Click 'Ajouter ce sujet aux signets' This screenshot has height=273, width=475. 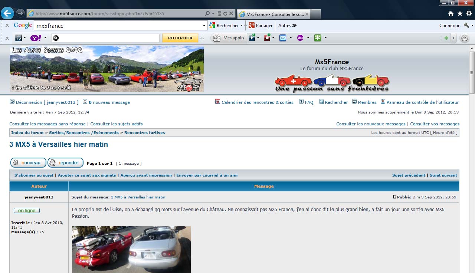(x=87, y=175)
